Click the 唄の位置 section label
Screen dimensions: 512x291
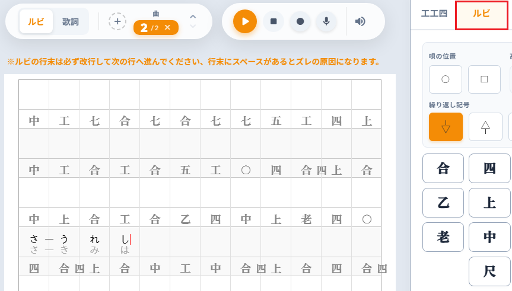[443, 56]
